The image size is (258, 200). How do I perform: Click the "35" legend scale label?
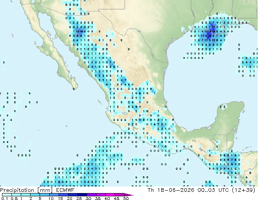98,198
